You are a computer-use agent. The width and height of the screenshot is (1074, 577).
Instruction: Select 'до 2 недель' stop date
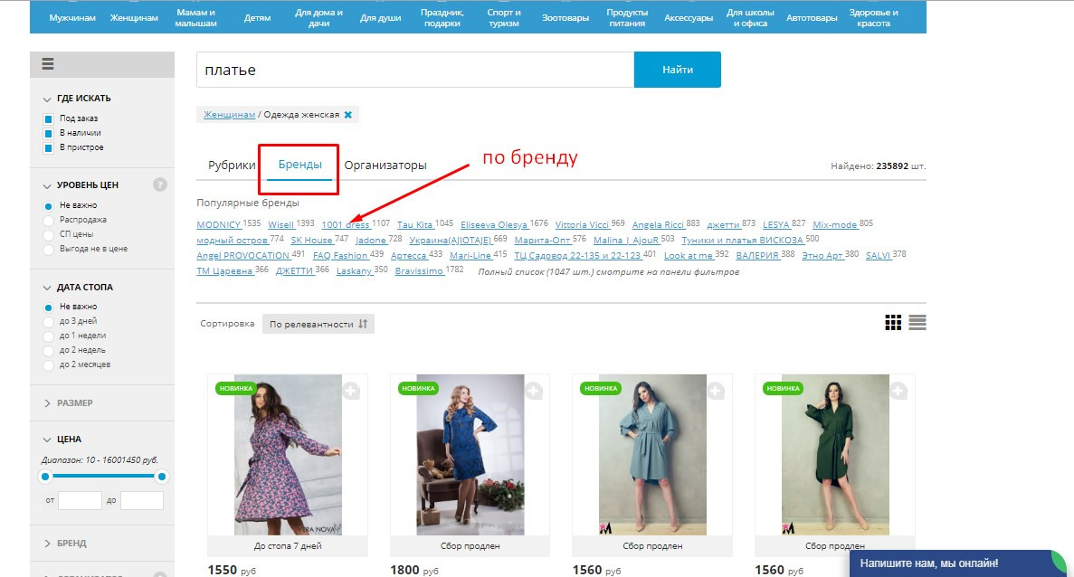point(48,350)
